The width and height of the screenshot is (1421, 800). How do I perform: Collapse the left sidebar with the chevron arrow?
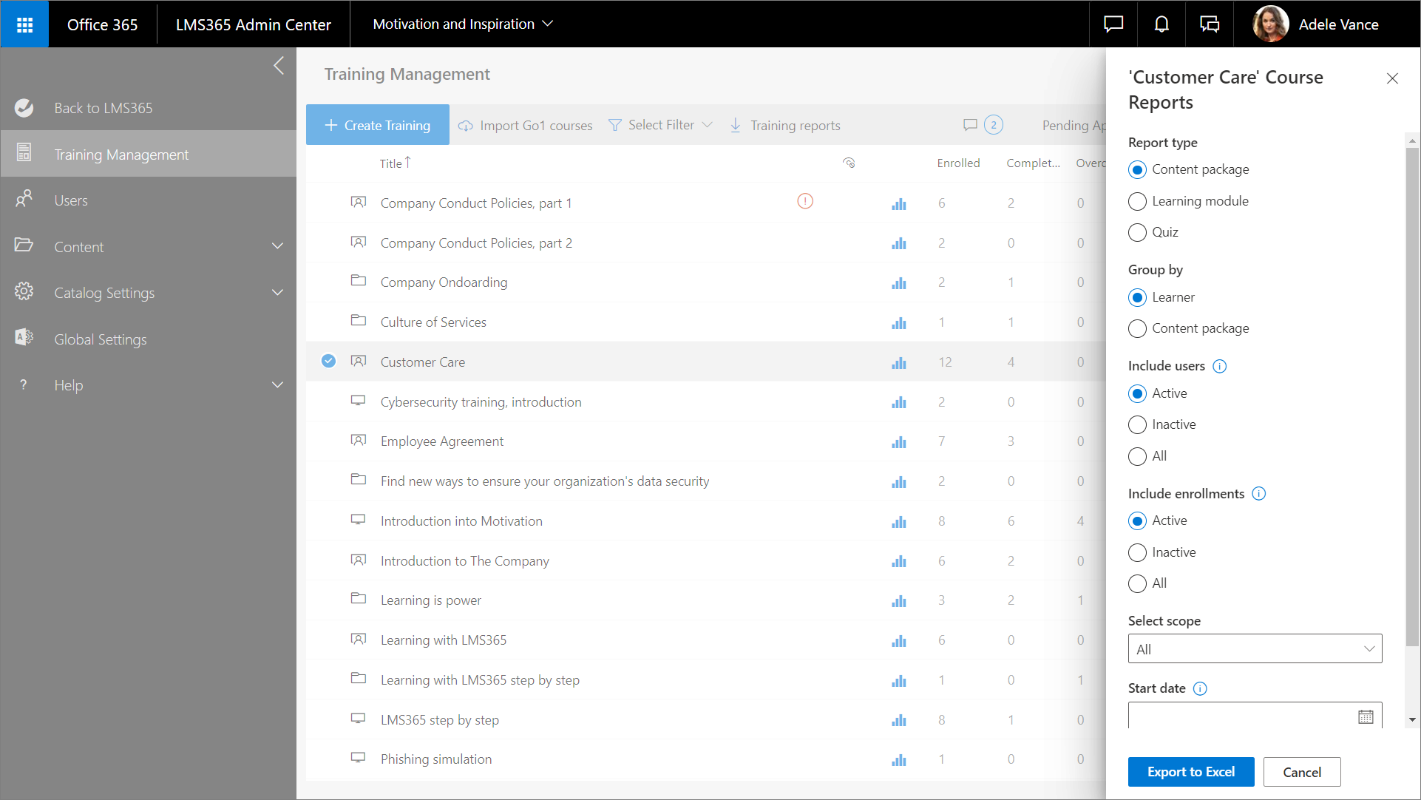point(279,66)
